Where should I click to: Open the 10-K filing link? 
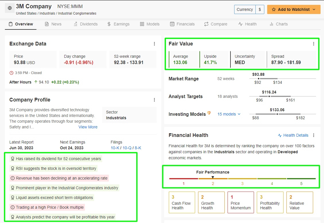[x=115, y=148]
